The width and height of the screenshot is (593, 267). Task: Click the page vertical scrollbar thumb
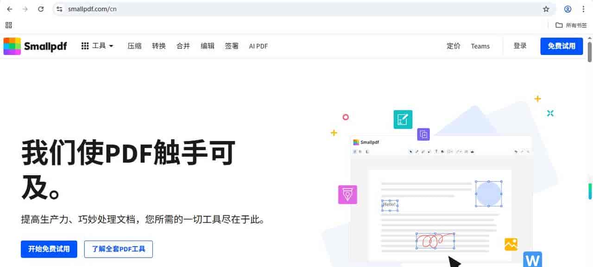pos(590,52)
